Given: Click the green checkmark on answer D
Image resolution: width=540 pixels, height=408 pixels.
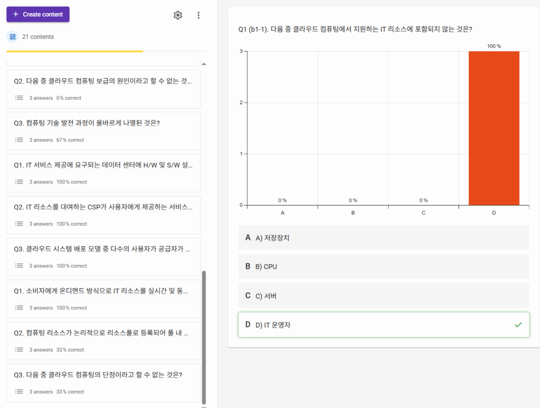Looking at the screenshot, I should click(x=518, y=325).
